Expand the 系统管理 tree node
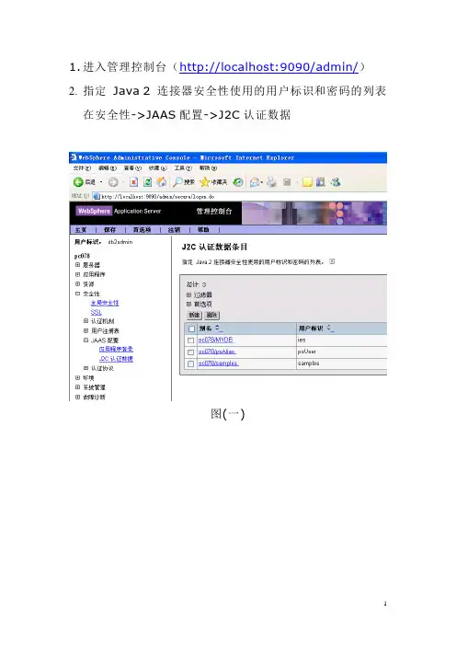The width and height of the screenshot is (456, 646). tap(78, 386)
